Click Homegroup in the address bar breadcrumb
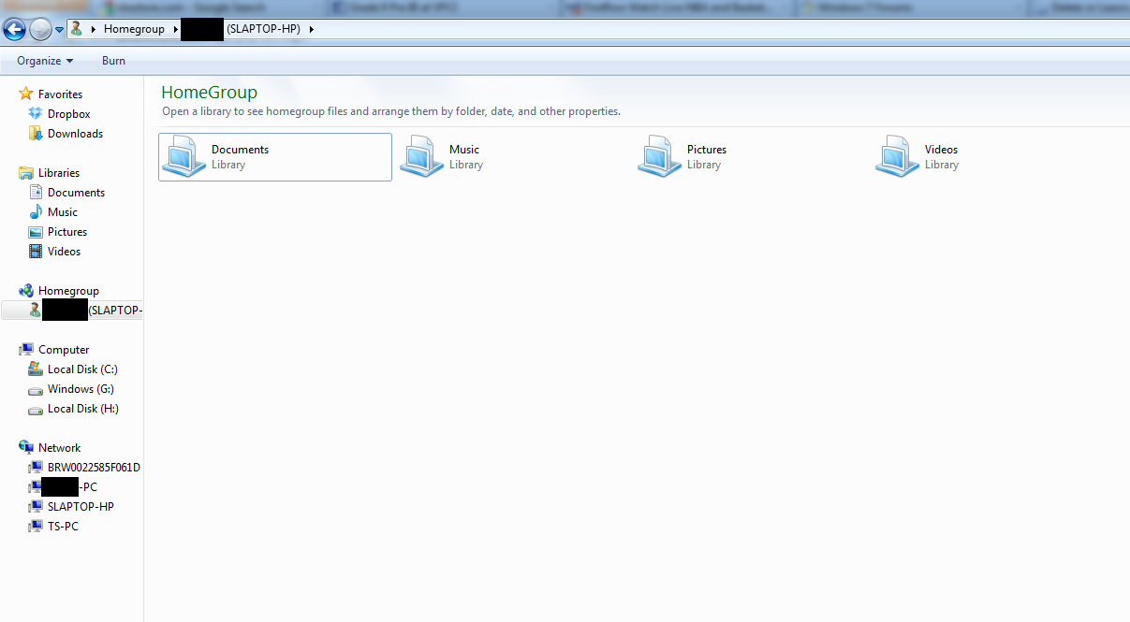This screenshot has width=1130, height=622. tap(134, 29)
